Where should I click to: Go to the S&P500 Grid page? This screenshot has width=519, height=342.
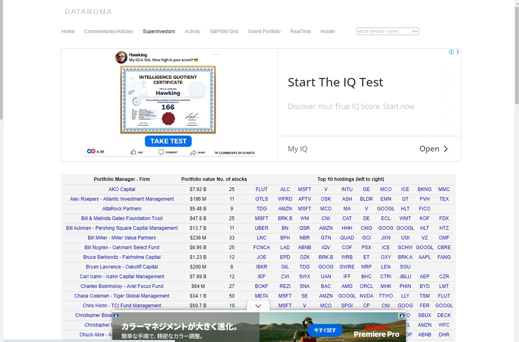point(224,31)
